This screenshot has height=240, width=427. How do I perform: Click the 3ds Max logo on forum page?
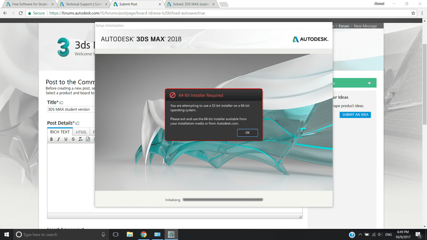pyautogui.click(x=63, y=47)
